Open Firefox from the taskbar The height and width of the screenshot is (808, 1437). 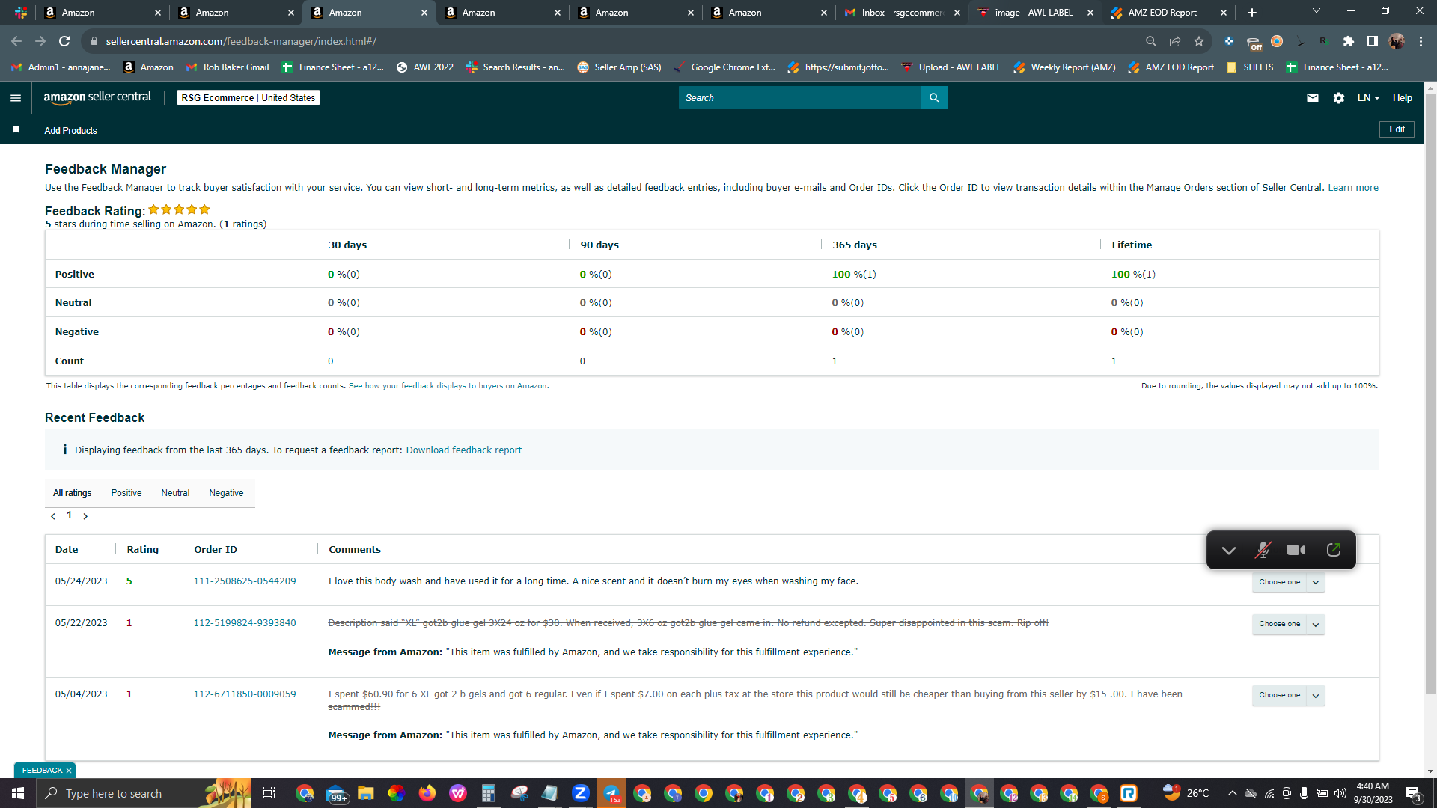427,793
